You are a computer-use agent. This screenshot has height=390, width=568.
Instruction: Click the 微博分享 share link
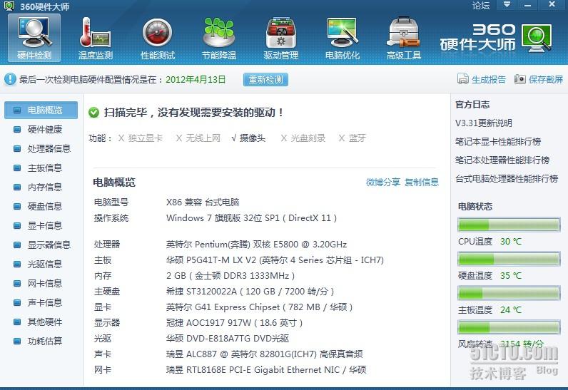(x=383, y=182)
